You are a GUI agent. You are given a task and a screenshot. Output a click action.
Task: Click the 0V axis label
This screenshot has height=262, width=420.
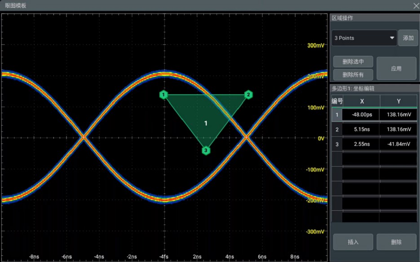coord(321,138)
